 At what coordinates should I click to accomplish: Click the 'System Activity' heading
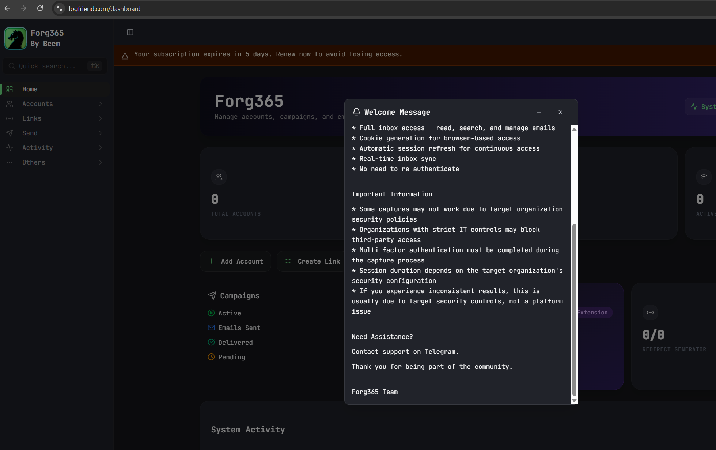pyautogui.click(x=248, y=430)
